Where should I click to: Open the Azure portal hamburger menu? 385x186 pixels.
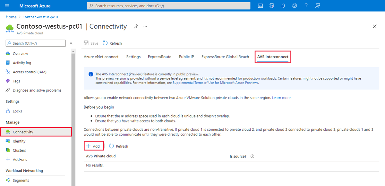tap(7, 6)
